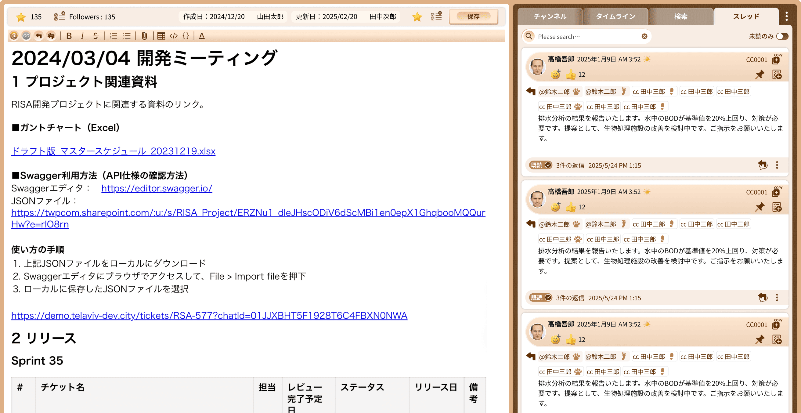Toggle 既読 status on first thread
This screenshot has height=413, width=801.
tap(541, 165)
